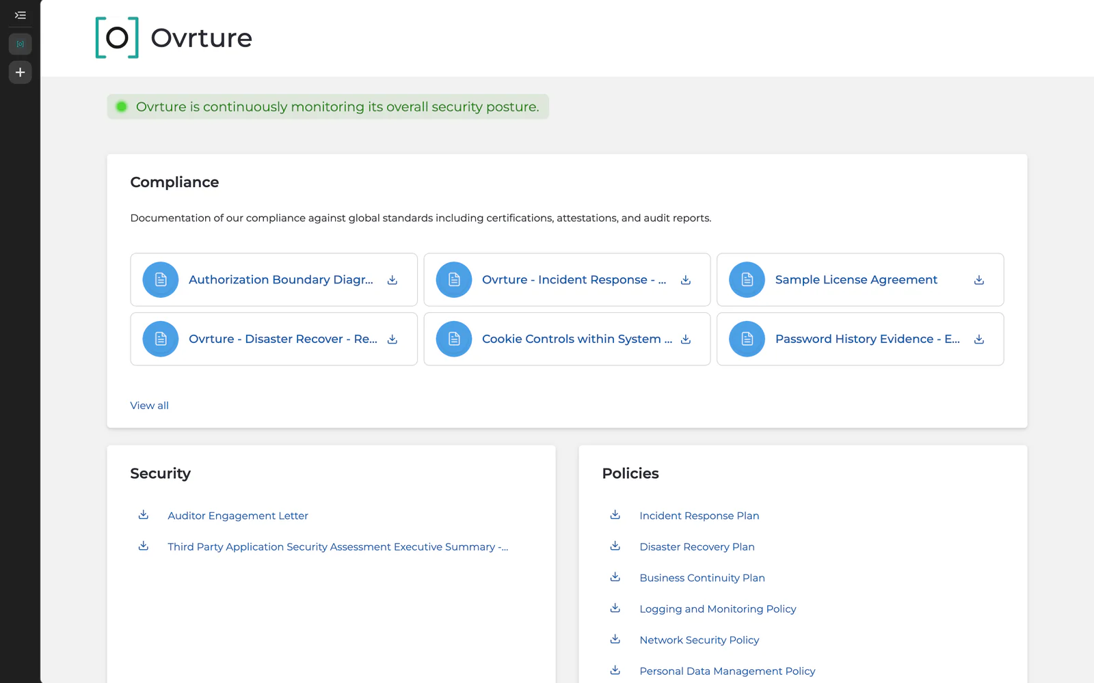Open Third Party Application Security Assessment link

click(338, 547)
